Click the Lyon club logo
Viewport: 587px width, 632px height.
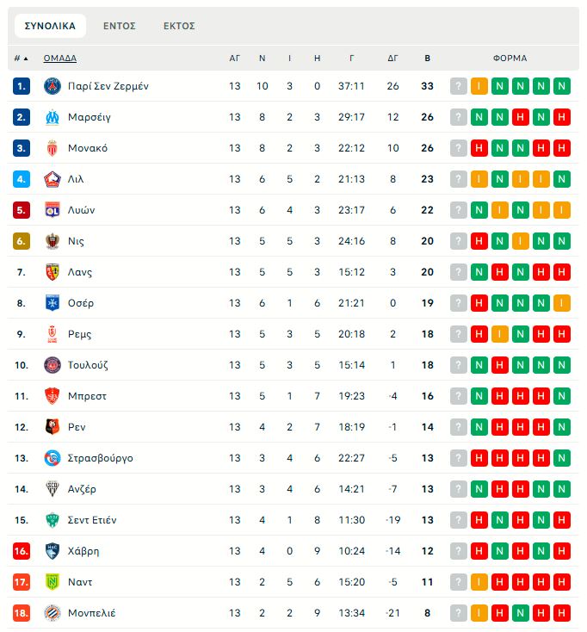pos(53,210)
